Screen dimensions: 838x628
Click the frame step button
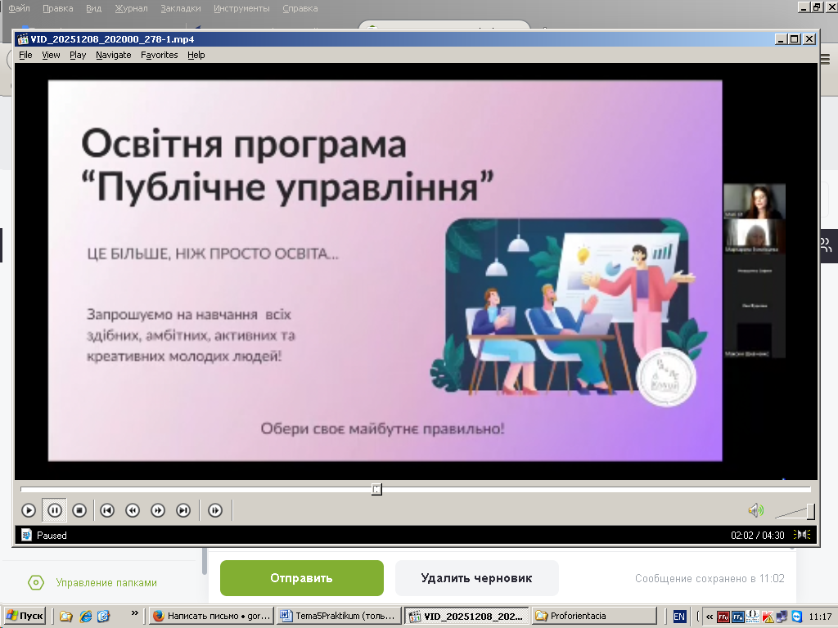coord(215,510)
